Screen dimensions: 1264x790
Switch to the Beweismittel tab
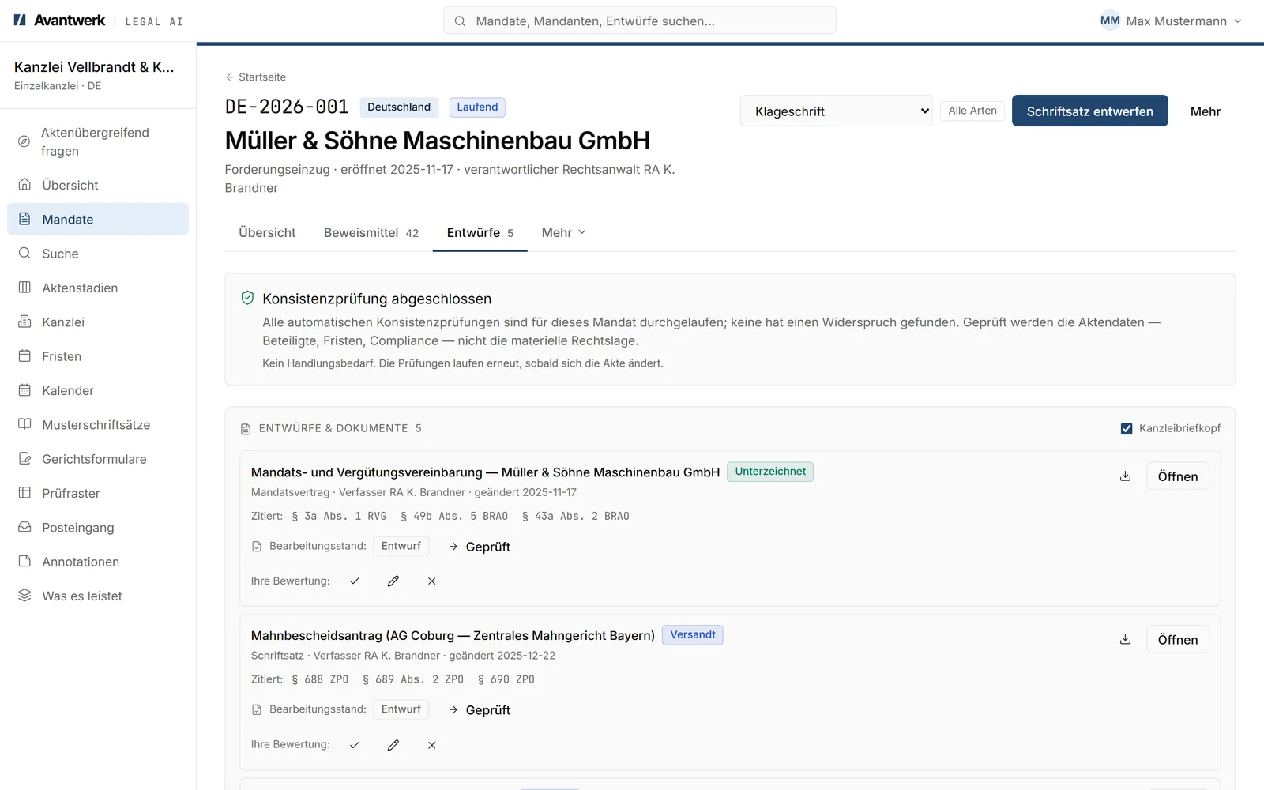pyautogui.click(x=371, y=232)
